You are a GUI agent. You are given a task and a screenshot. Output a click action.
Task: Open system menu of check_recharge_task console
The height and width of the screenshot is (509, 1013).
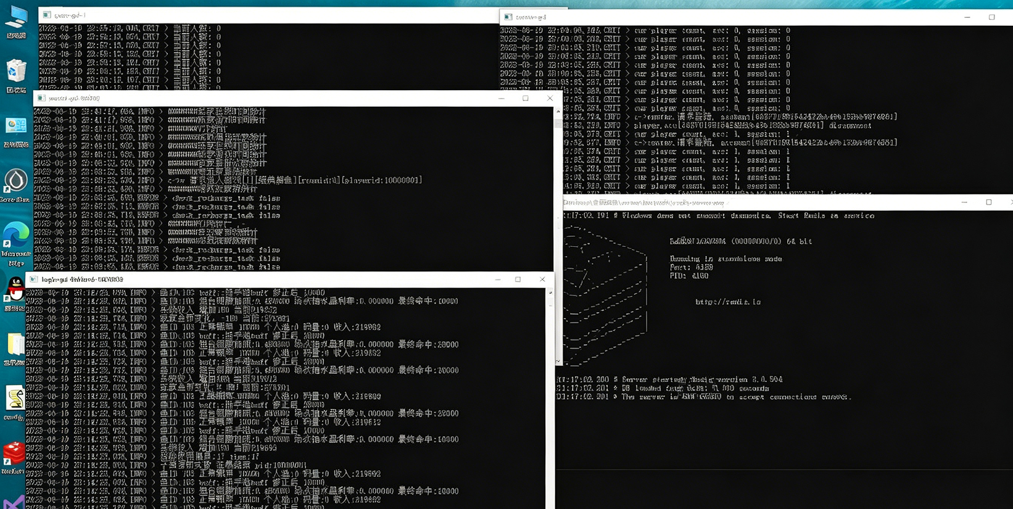(41, 98)
